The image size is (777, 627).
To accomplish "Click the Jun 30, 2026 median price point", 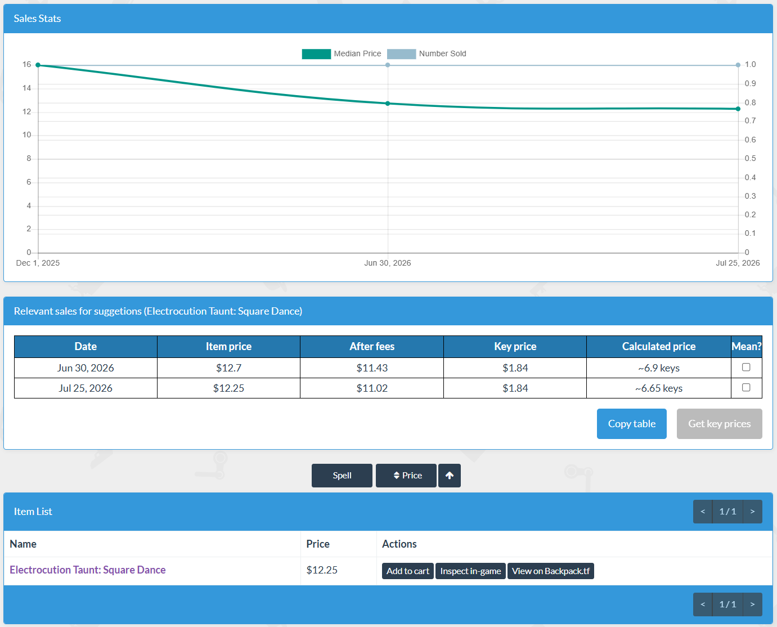I will [388, 104].
